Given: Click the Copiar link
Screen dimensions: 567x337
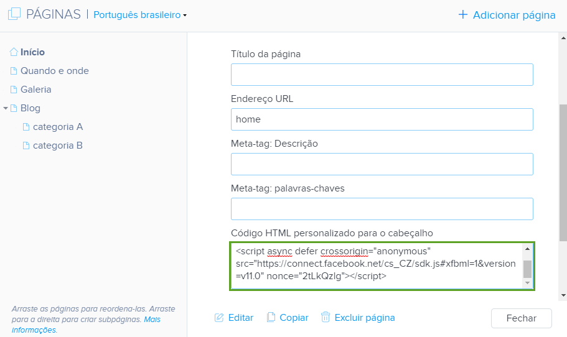Looking at the screenshot, I should click(294, 318).
